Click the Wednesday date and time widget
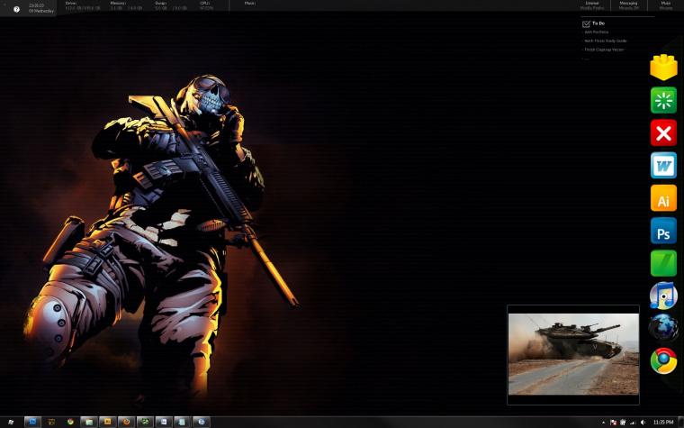The width and height of the screenshot is (684, 428). coord(41,8)
